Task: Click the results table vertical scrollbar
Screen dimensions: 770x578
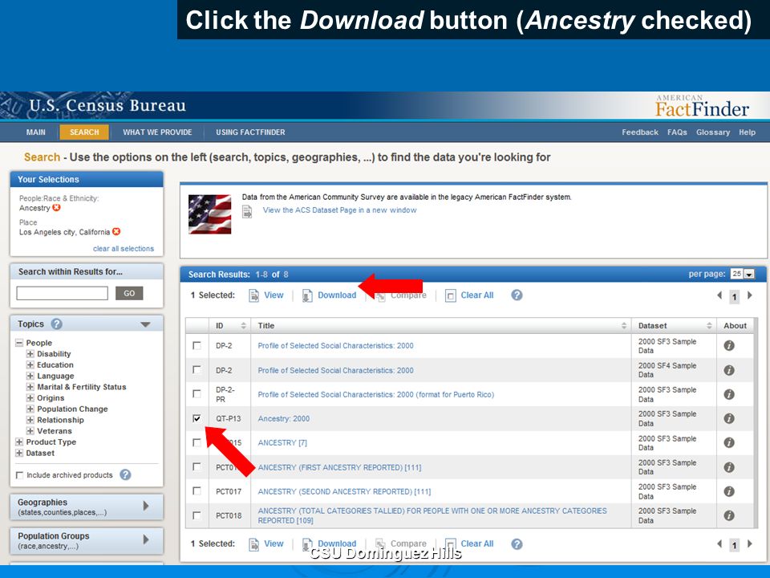Action: [x=756, y=423]
